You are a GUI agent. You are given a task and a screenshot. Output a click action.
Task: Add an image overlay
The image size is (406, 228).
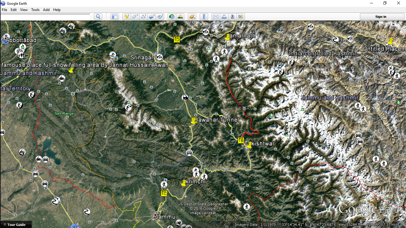(152, 17)
